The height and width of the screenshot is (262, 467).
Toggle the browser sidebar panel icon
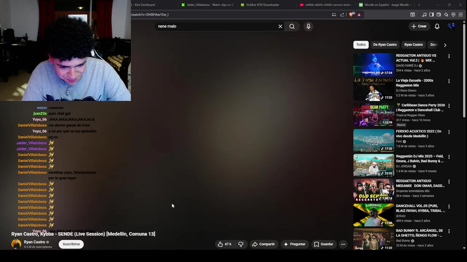click(x=431, y=15)
